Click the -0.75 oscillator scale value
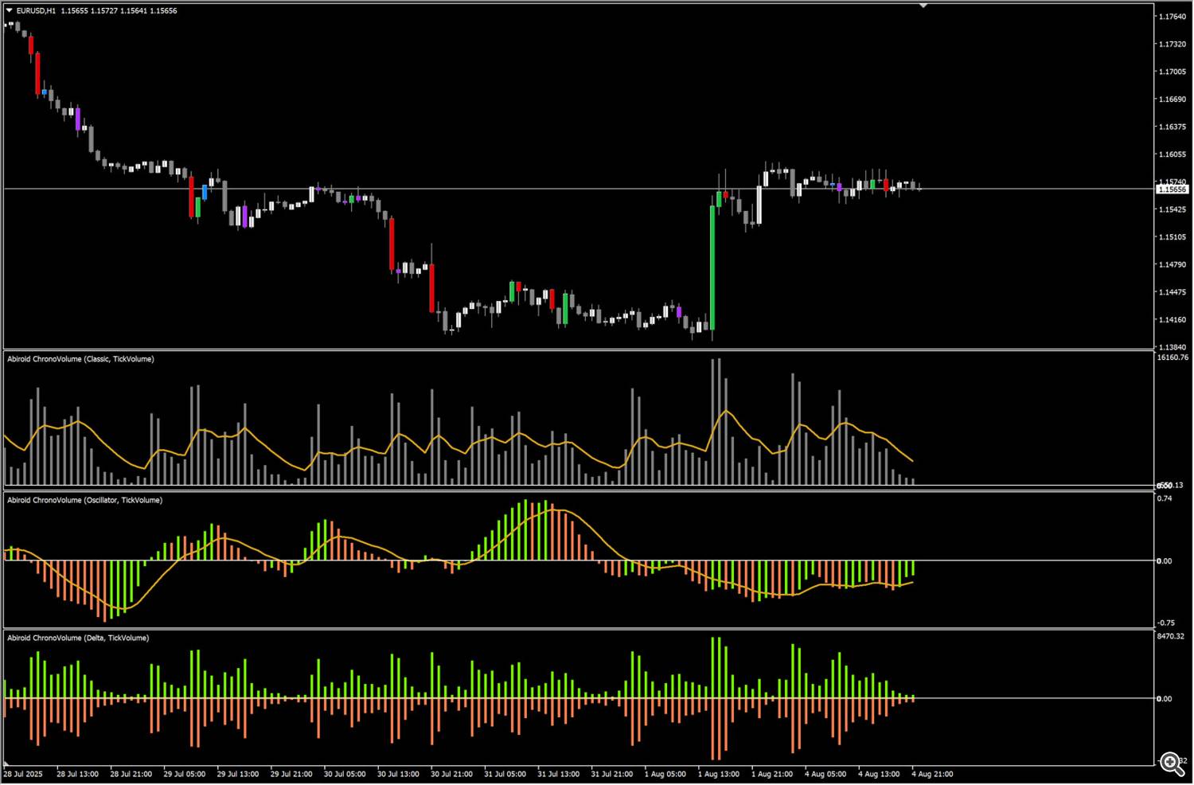The width and height of the screenshot is (1194, 785). [1165, 623]
